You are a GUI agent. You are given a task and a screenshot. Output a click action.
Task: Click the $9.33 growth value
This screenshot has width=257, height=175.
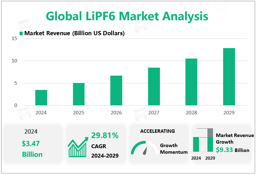[225, 150]
